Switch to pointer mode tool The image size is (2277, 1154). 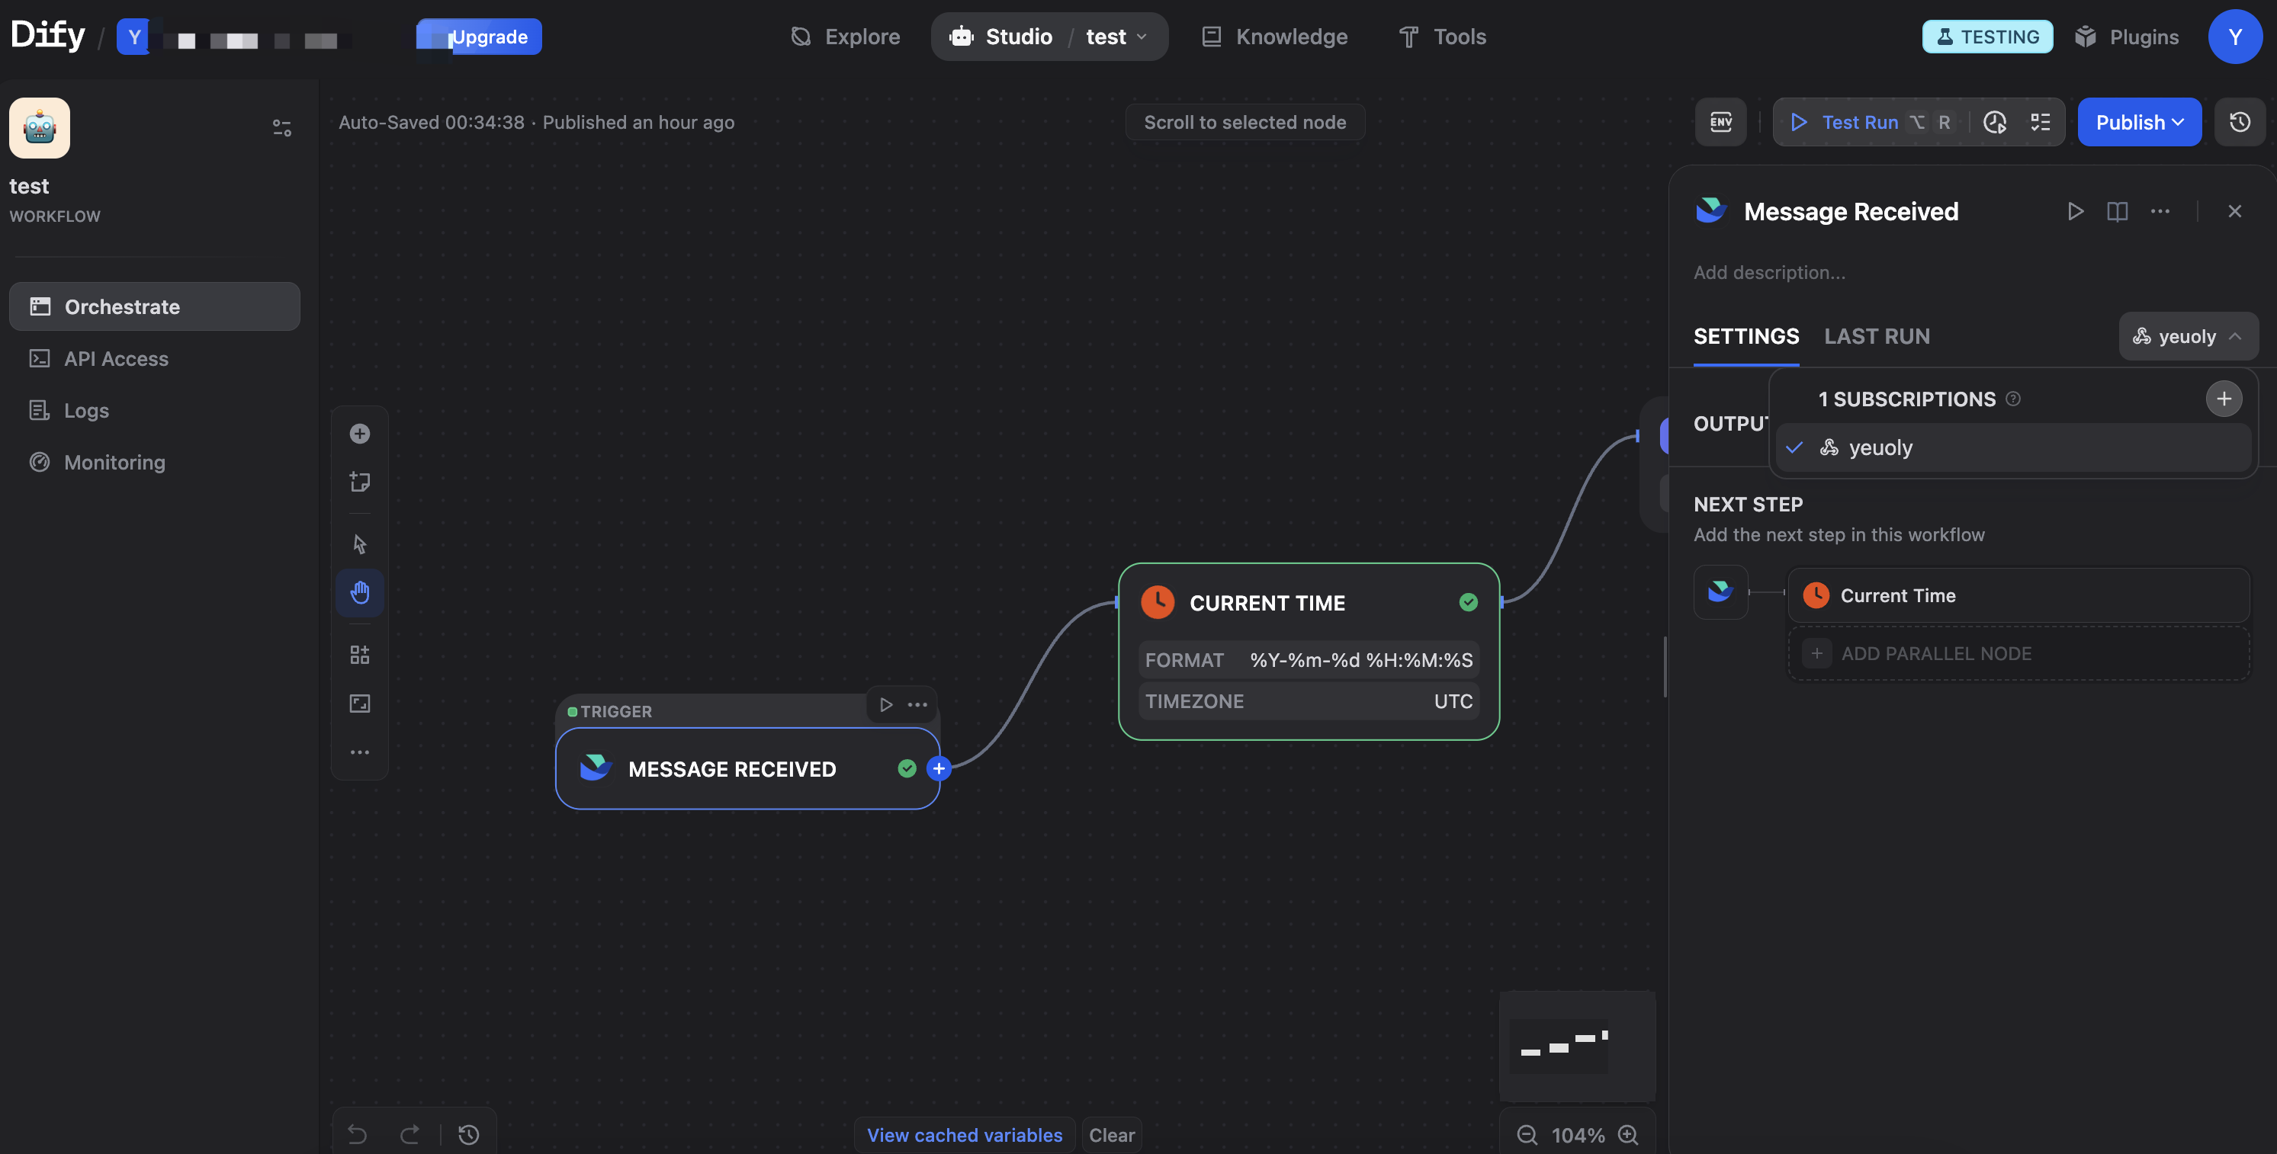tap(359, 544)
